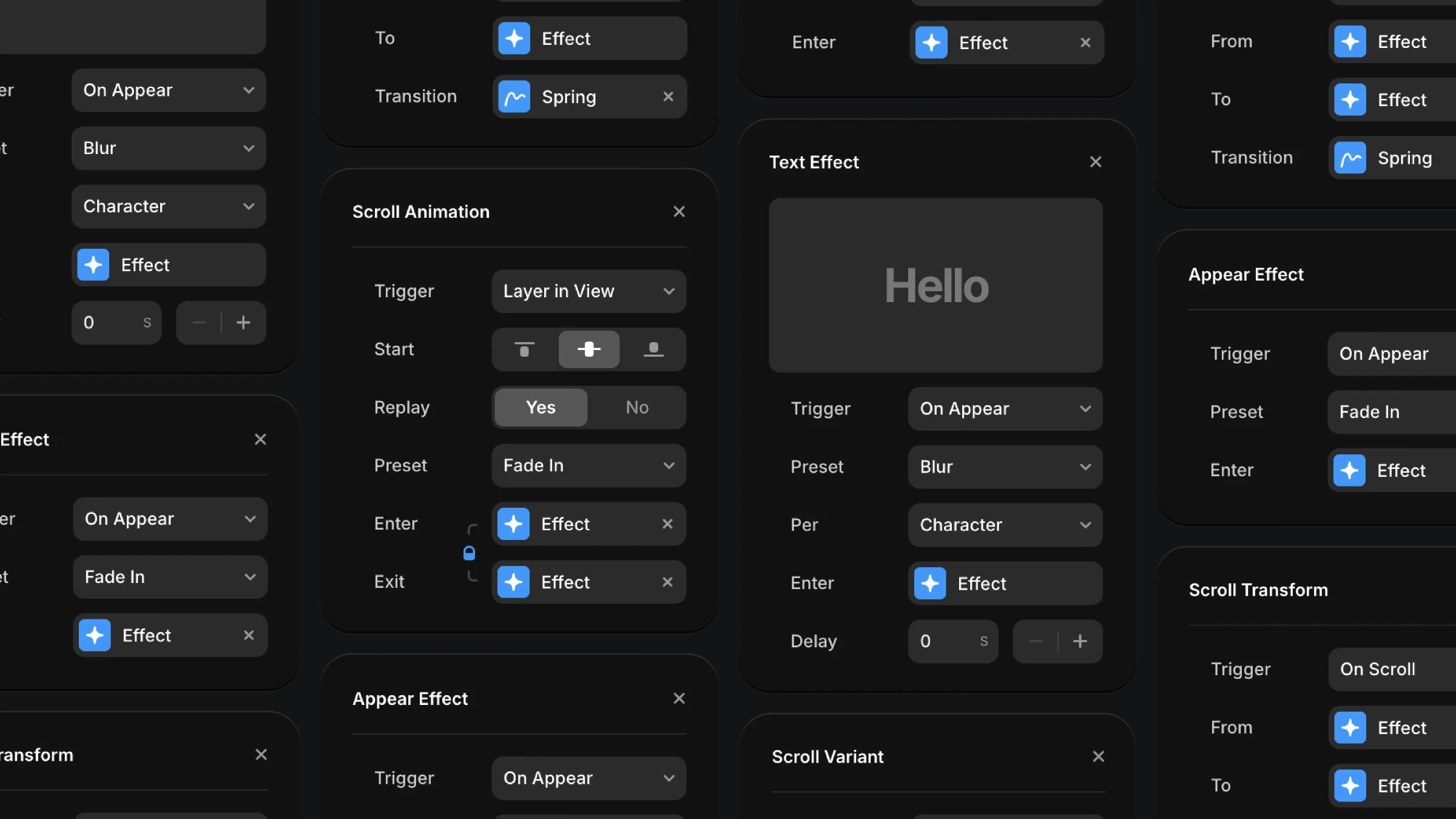Click the Effect icon in Appear Effect Enter row
This screenshot has width=1456, height=819.
point(1350,470)
